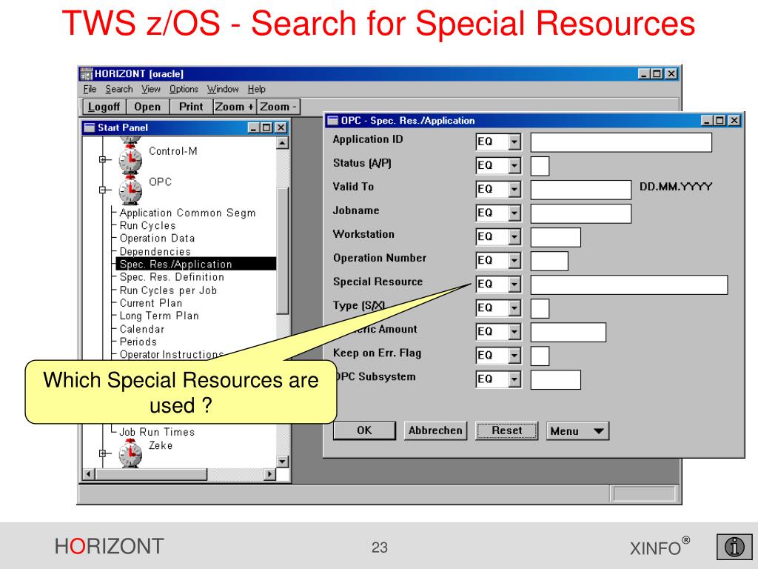Open the Window menu
This screenshot has width=758, height=569.
click(223, 89)
